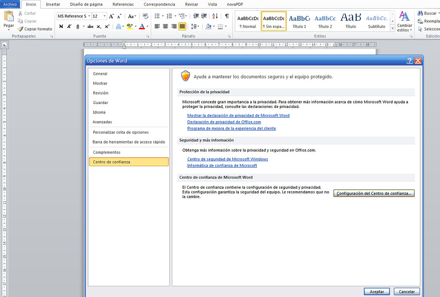Apply strikethrough to text

point(89,26)
